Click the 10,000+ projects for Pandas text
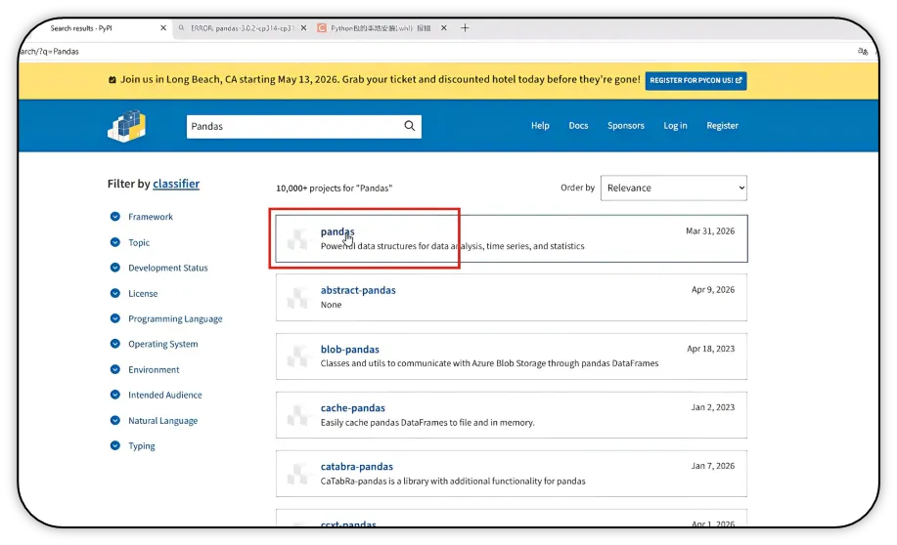 [335, 188]
